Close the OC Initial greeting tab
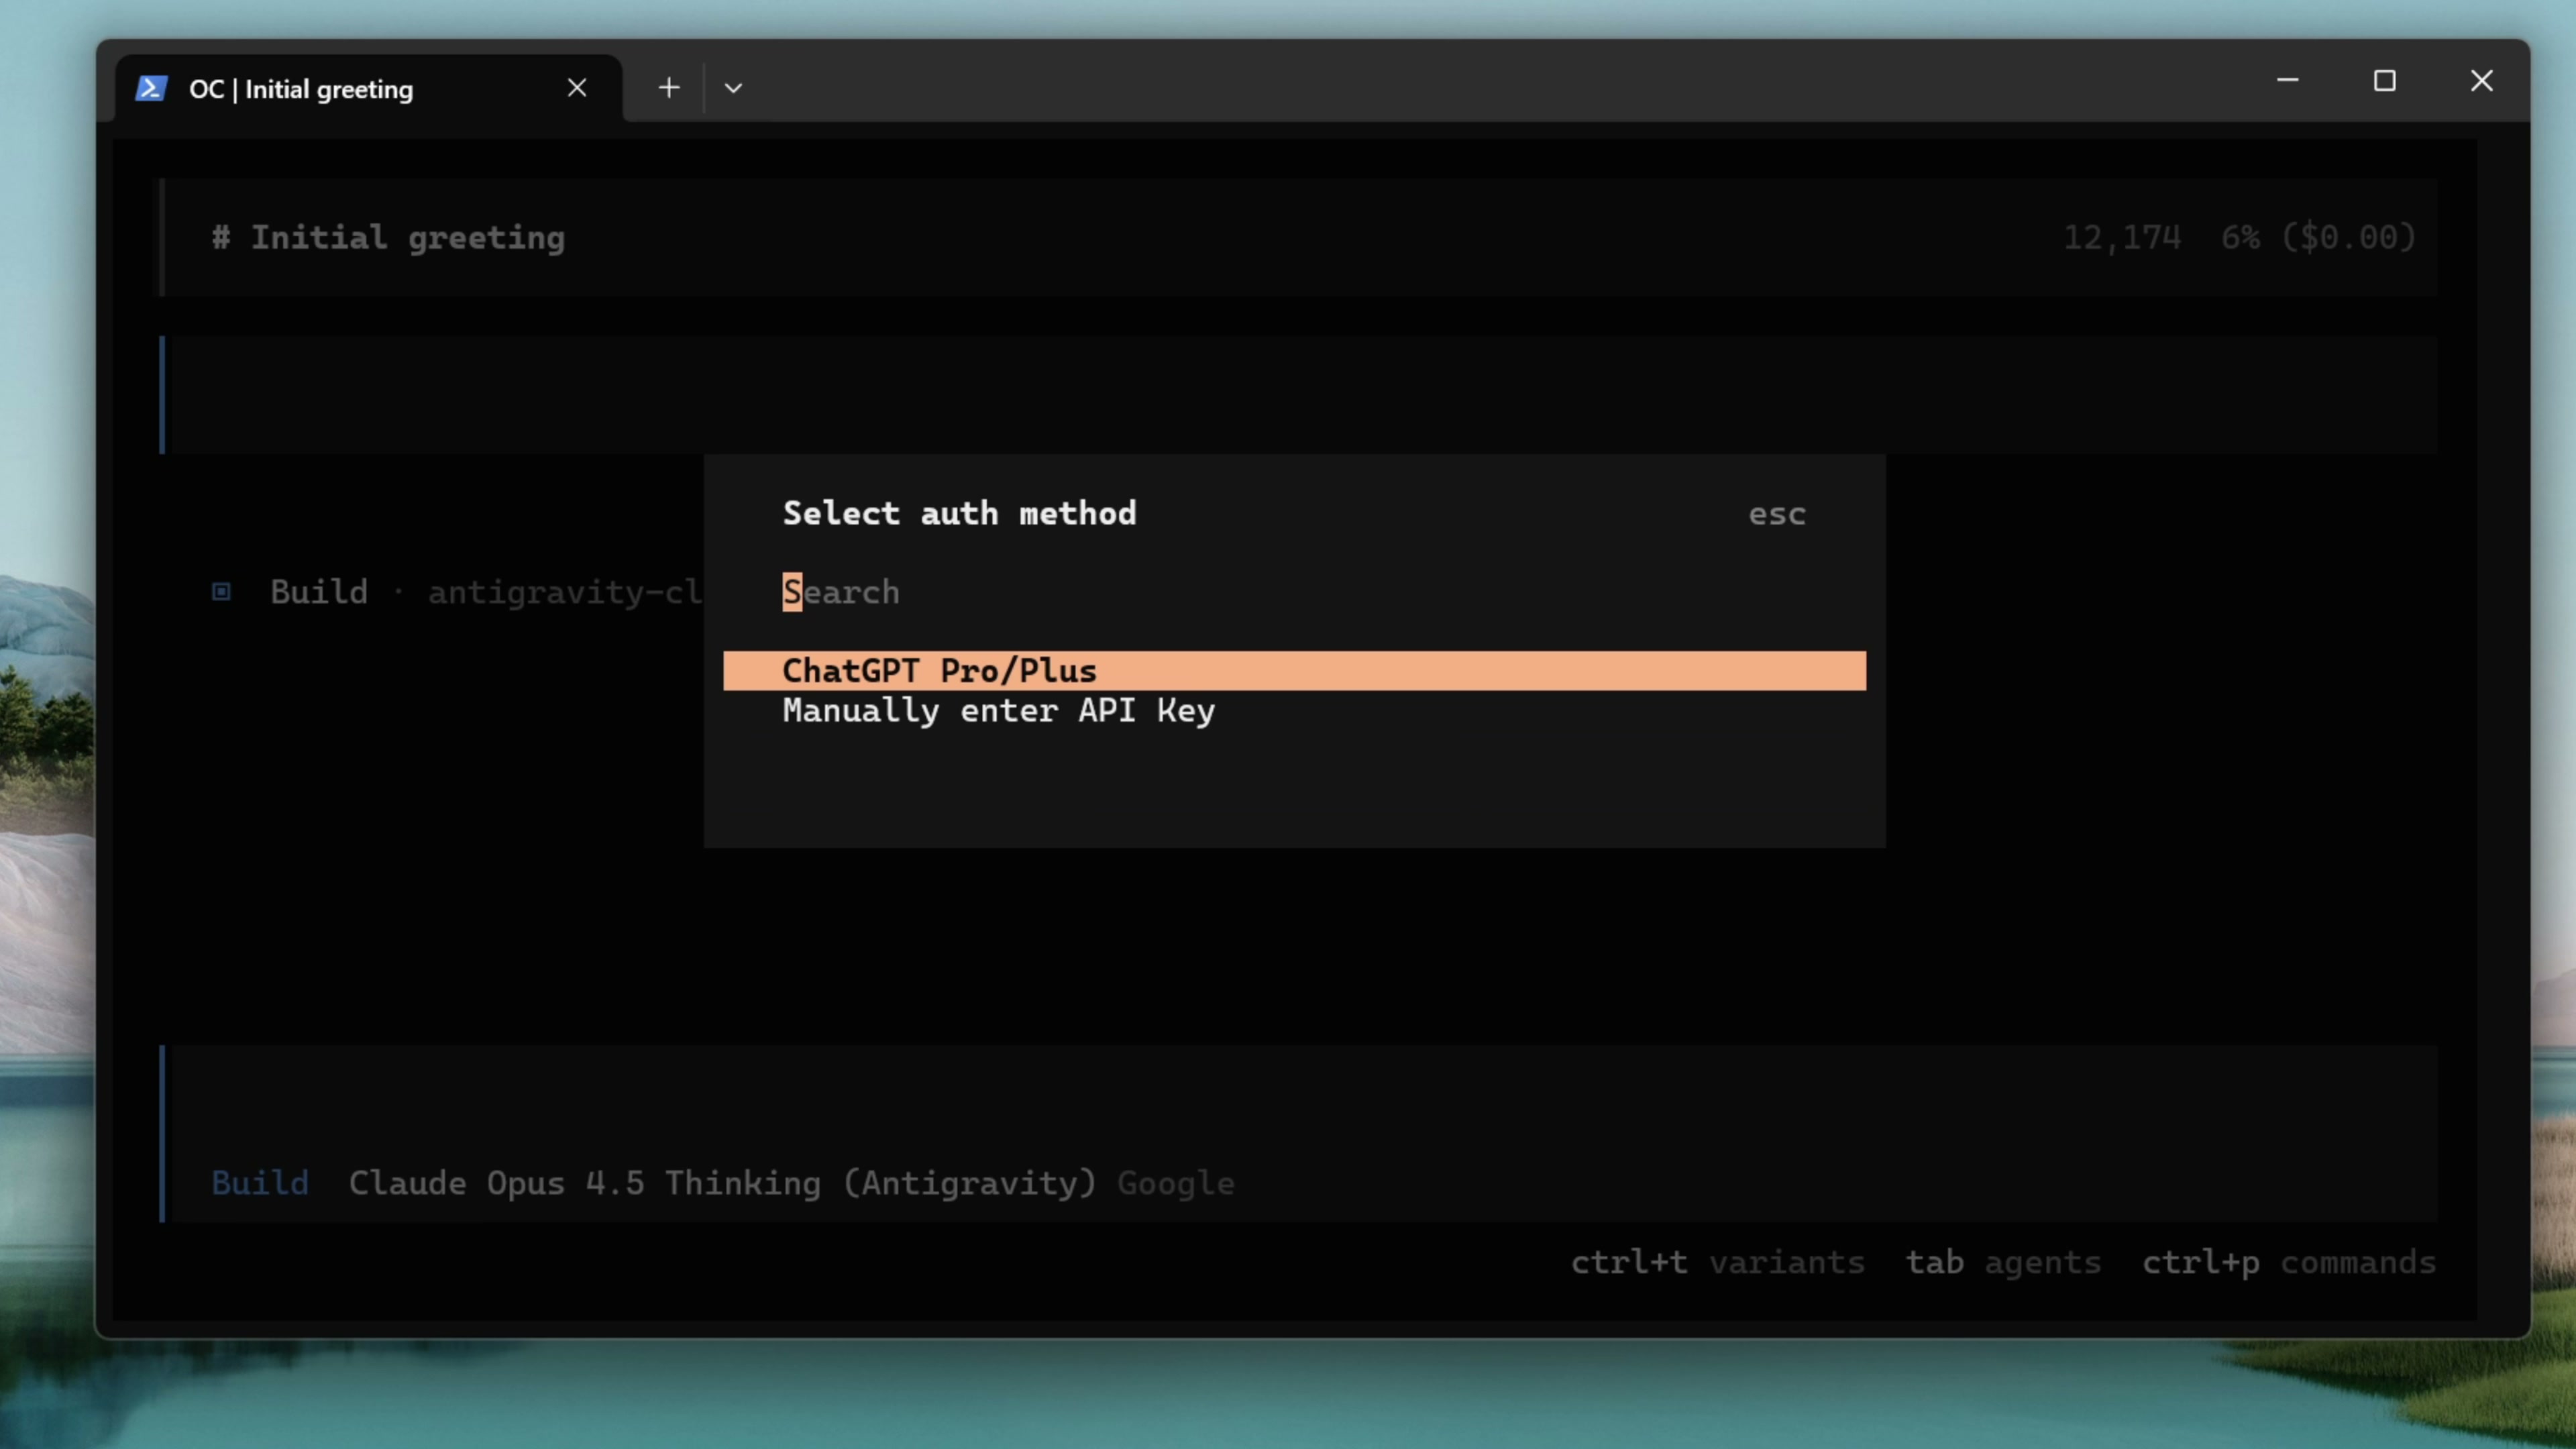Viewport: 2576px width, 1449px height. coord(577,88)
